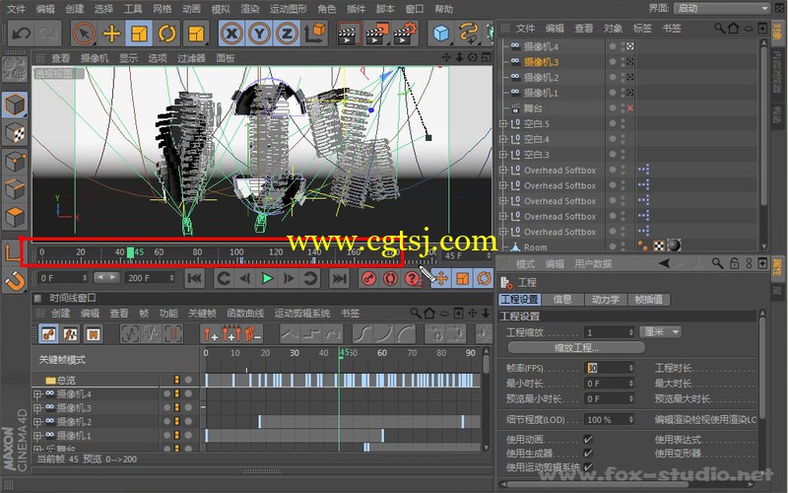Expand the first Overhead Softbox object
The image size is (788, 493).
pyautogui.click(x=502, y=170)
